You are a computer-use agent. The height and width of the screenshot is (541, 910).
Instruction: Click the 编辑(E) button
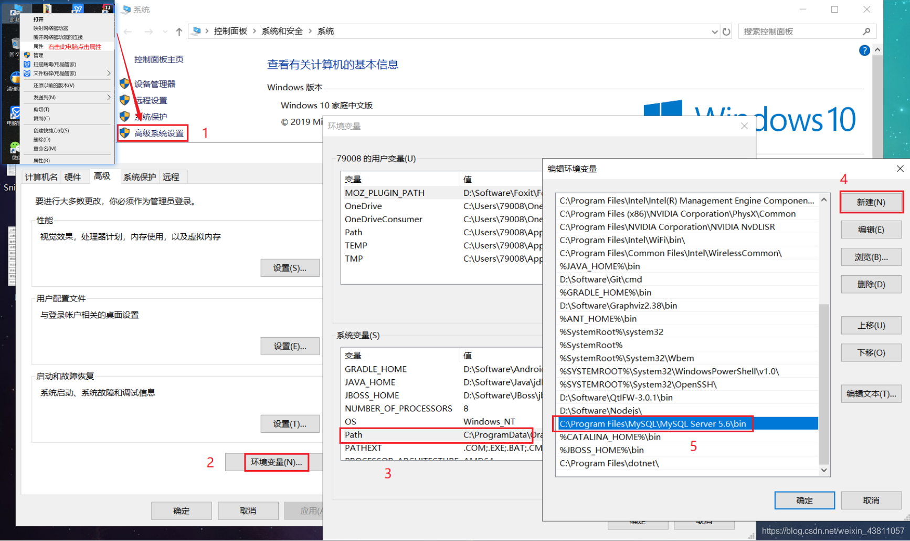pos(871,230)
